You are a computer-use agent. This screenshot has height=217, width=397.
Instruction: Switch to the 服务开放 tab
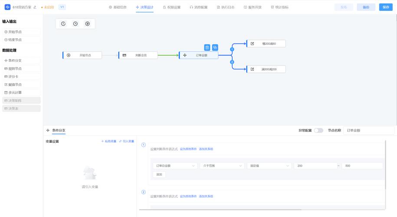coord(253,7)
